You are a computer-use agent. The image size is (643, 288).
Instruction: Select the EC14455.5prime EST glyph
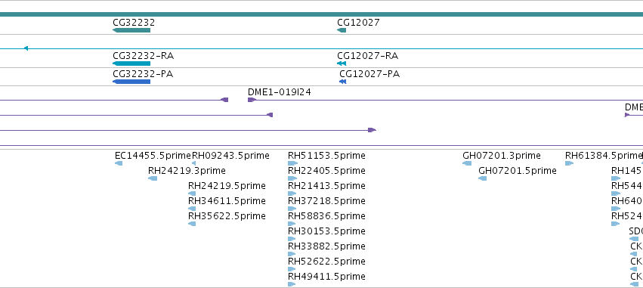pos(119,163)
